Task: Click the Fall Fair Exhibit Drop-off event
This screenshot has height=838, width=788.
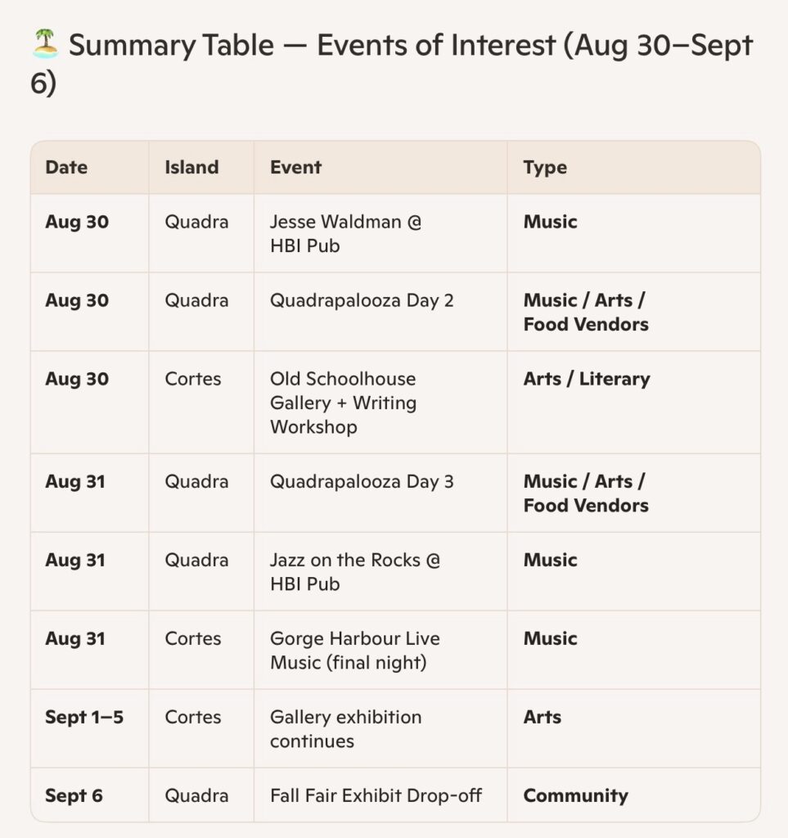Action: tap(376, 795)
